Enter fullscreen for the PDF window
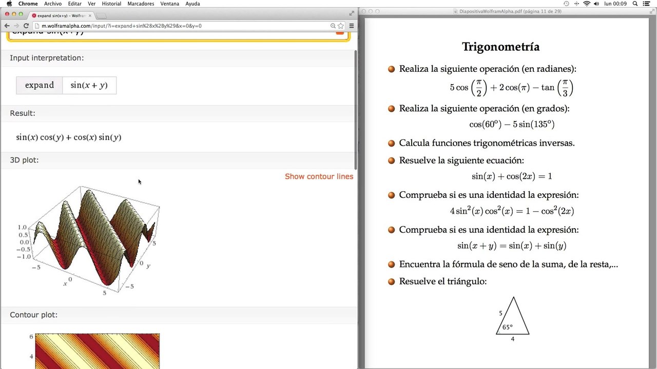 [651, 11]
